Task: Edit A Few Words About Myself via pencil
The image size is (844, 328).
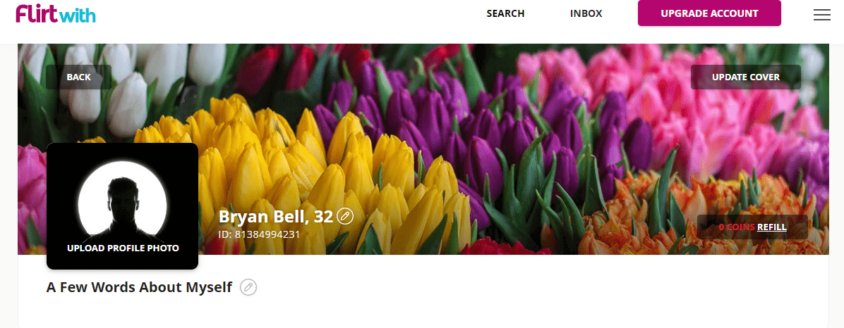Action: click(x=248, y=287)
